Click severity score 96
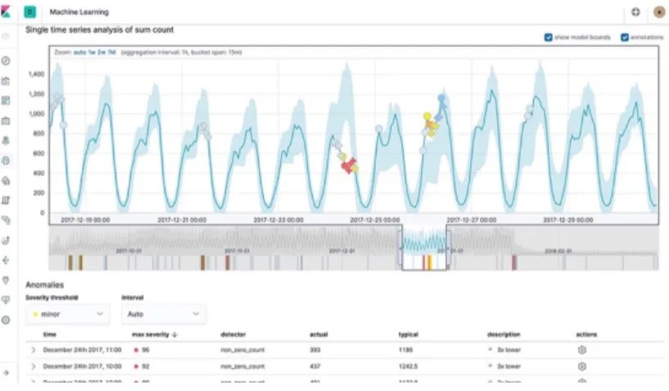The width and height of the screenshot is (669, 391). (x=146, y=350)
